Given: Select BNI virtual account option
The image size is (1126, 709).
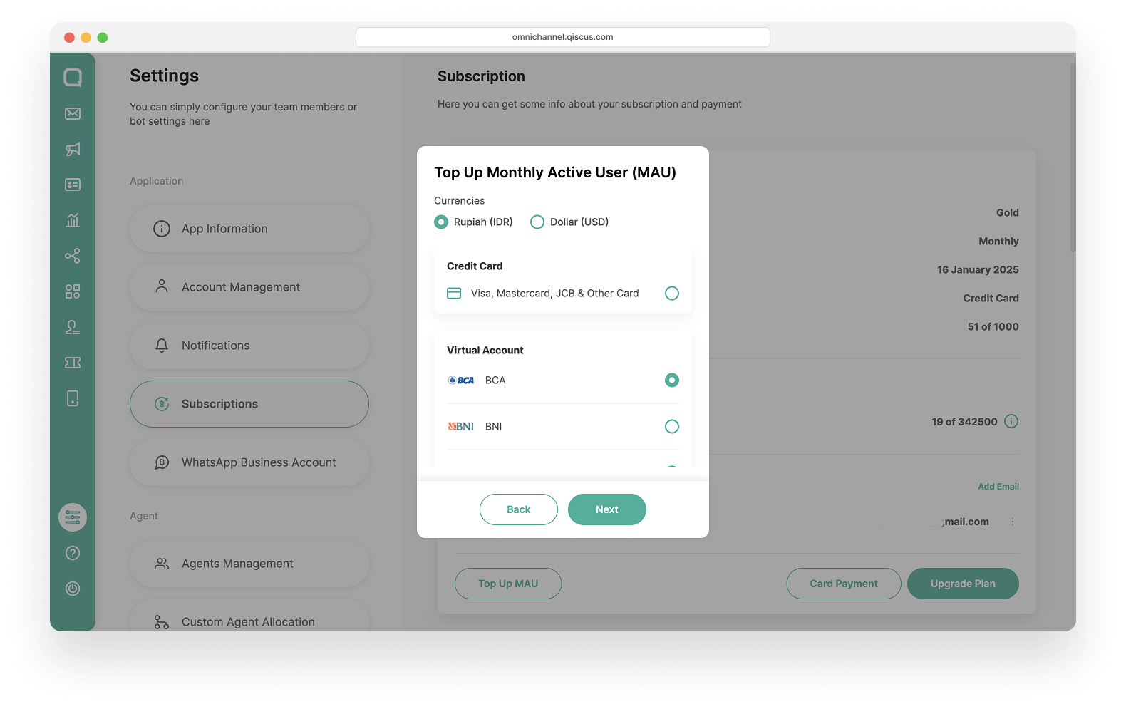Looking at the screenshot, I should 563,426.
